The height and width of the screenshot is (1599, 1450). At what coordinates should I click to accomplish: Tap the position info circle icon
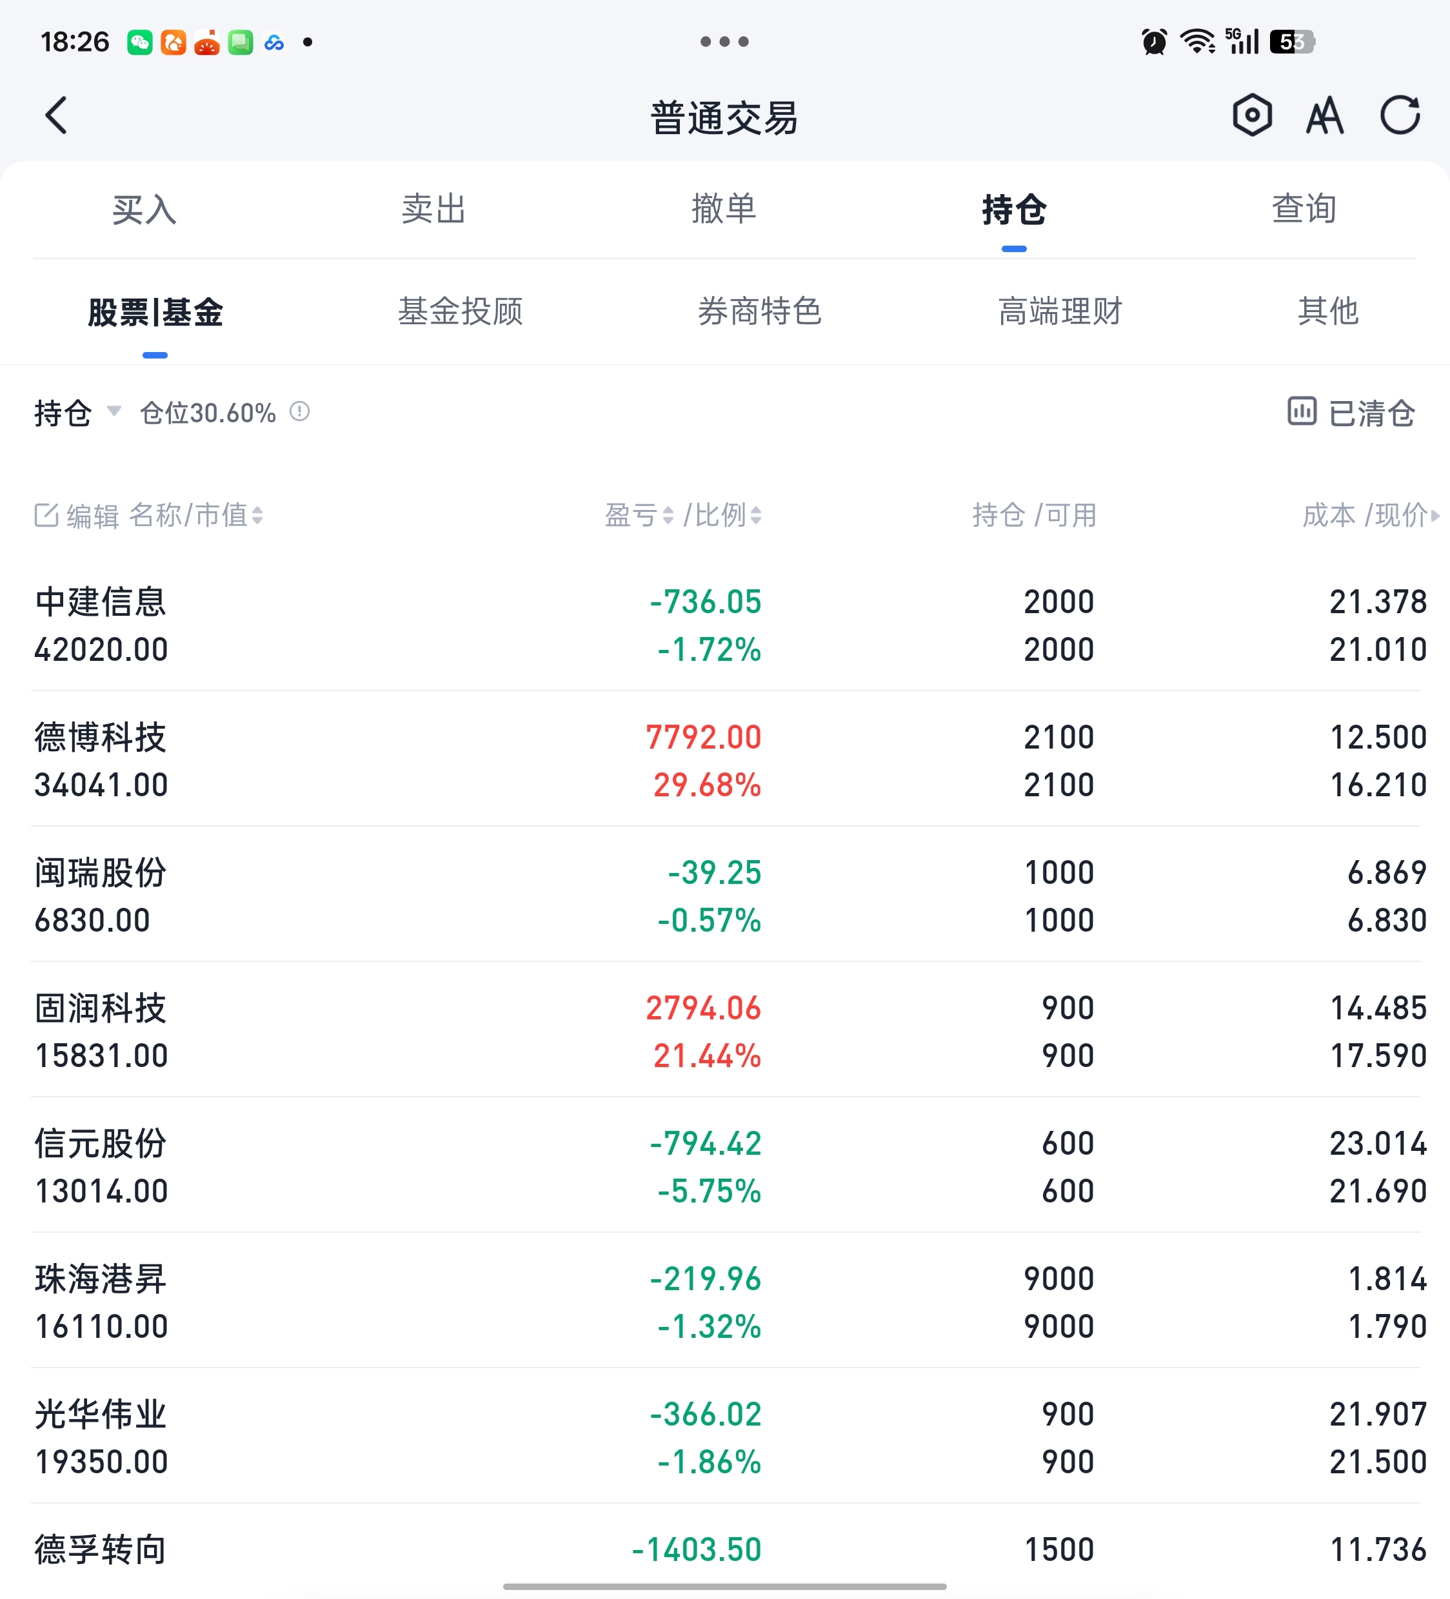(x=299, y=411)
